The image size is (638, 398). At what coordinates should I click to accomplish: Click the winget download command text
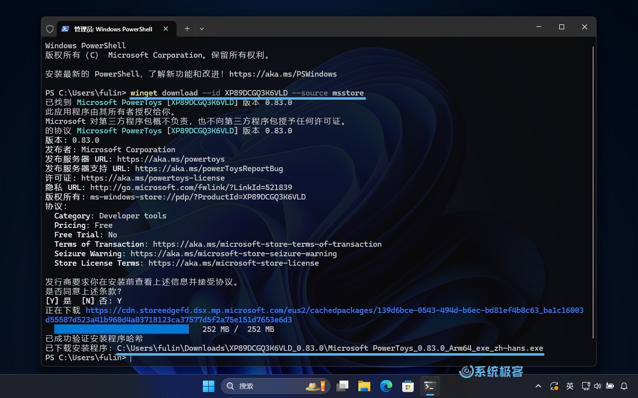point(247,93)
